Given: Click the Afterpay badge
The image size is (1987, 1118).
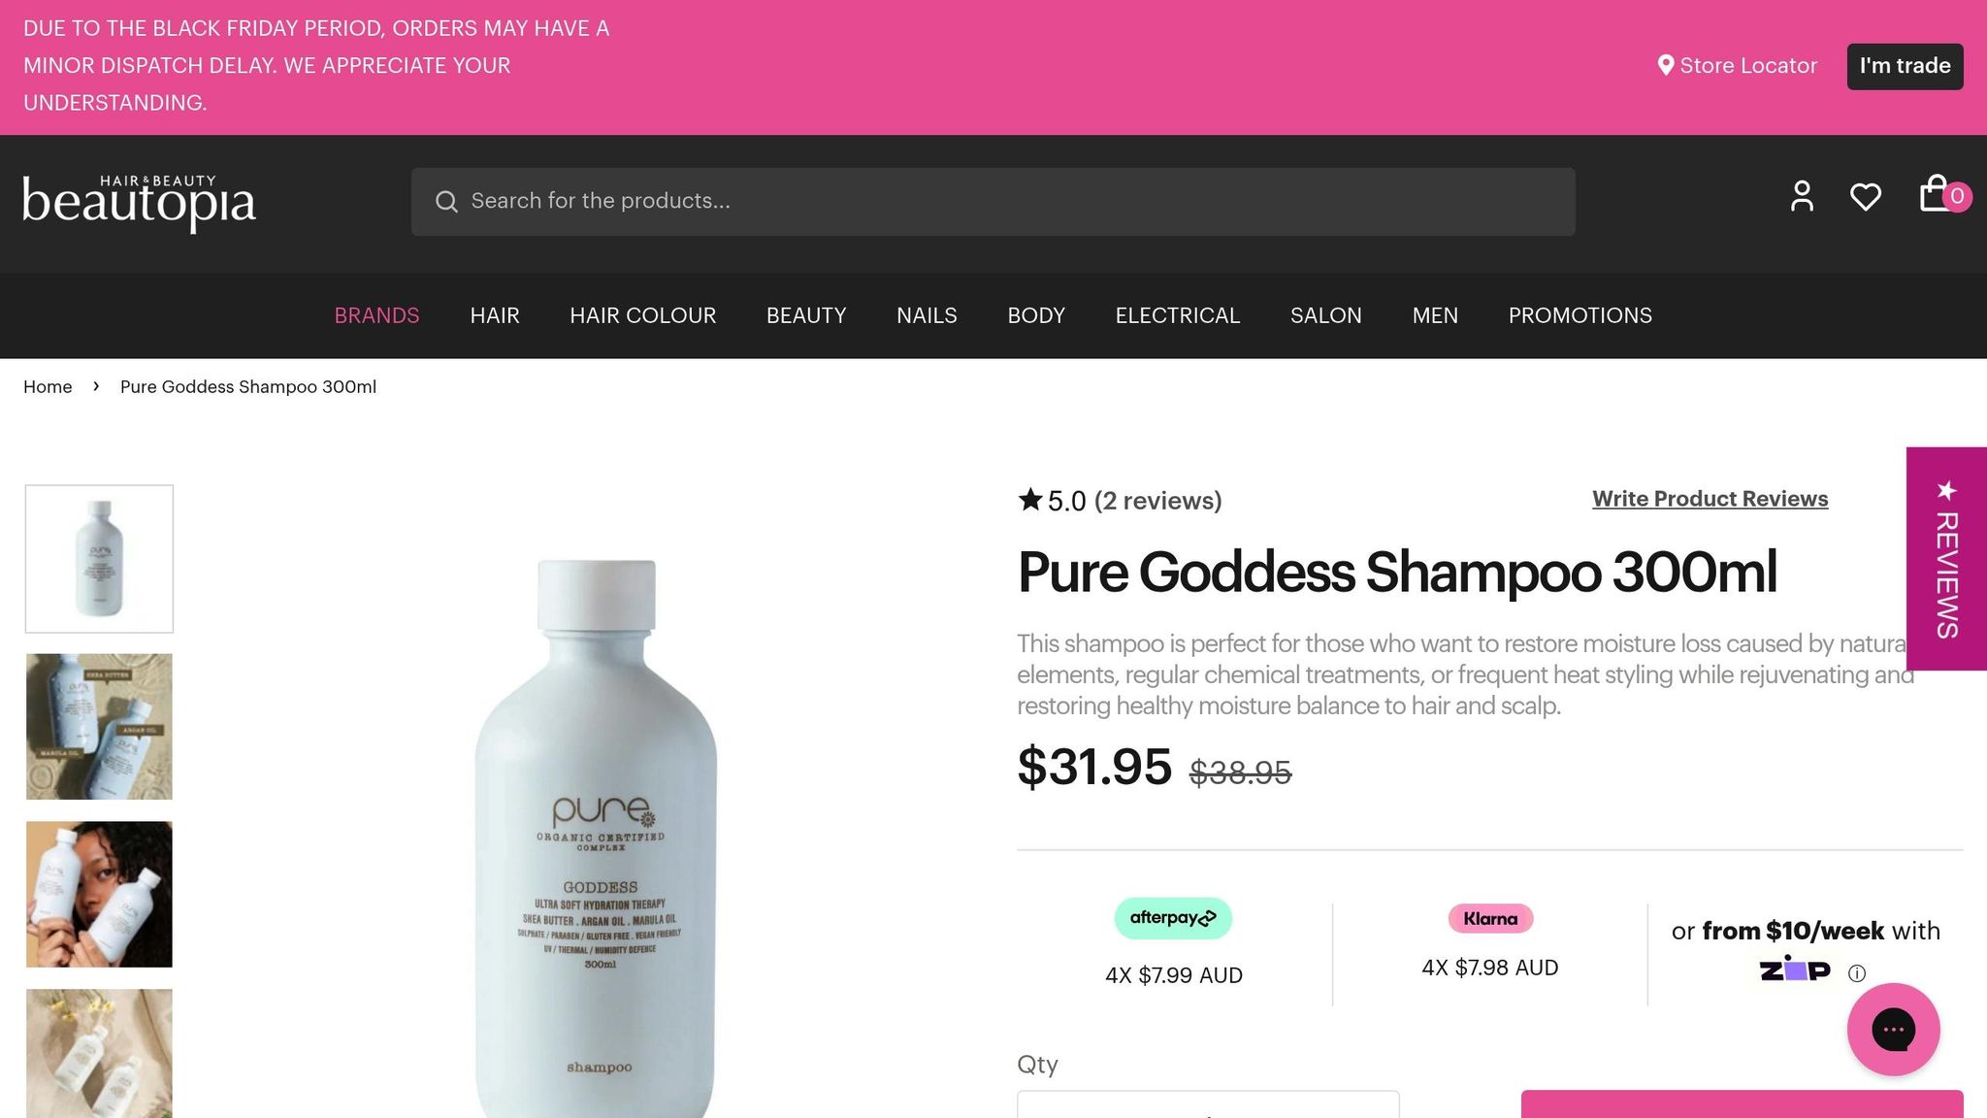Looking at the screenshot, I should click(1173, 918).
